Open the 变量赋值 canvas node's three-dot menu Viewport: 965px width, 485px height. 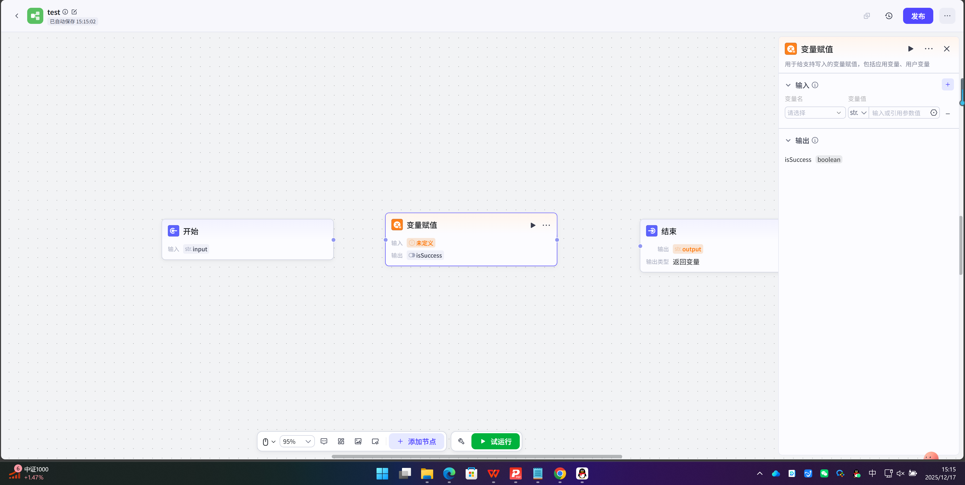[546, 225]
